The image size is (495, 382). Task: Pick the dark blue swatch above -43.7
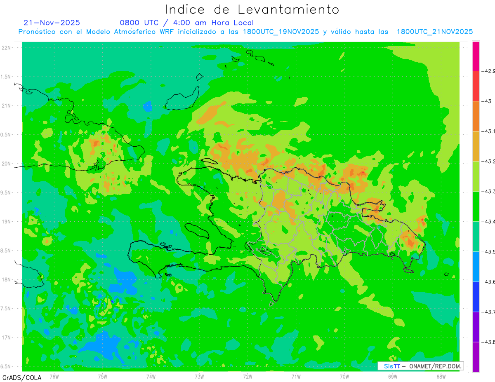476,297
